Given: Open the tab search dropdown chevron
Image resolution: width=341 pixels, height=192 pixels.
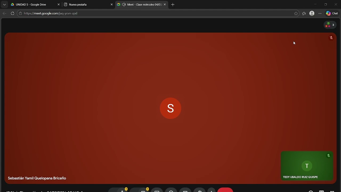Looking at the screenshot, I should click(x=5, y=5).
